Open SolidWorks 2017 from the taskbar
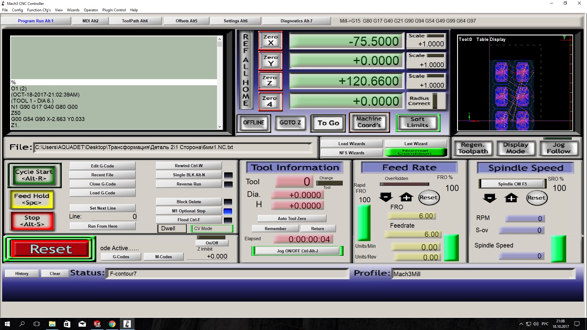 [x=97, y=324]
